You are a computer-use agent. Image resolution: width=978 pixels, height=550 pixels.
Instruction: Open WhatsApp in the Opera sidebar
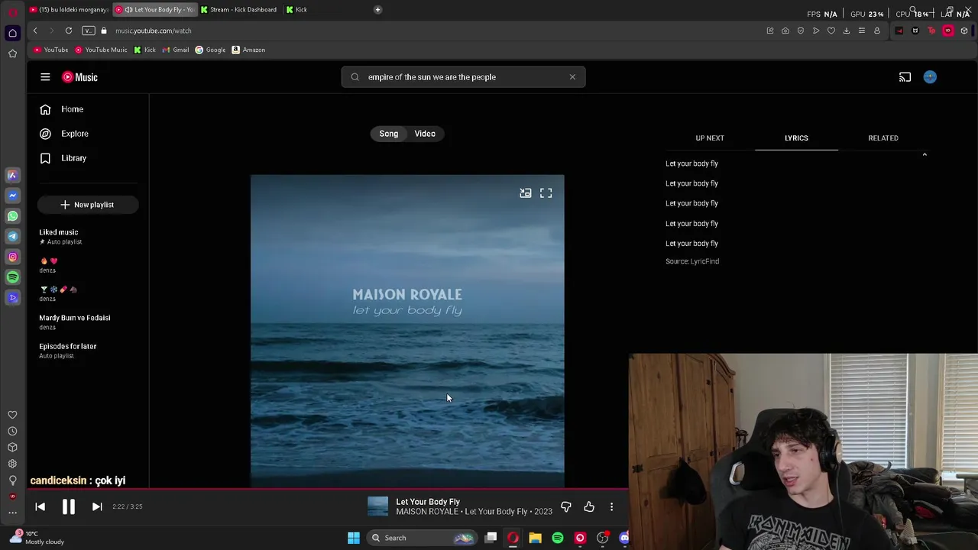coord(12,216)
